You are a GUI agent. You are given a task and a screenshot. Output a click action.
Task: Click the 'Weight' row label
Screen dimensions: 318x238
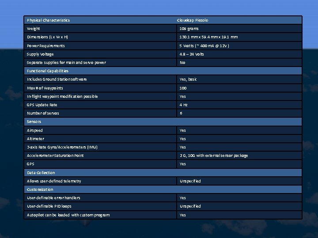coord(33,29)
